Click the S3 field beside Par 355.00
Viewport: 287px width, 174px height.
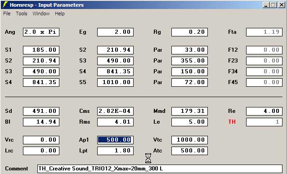click(115, 61)
